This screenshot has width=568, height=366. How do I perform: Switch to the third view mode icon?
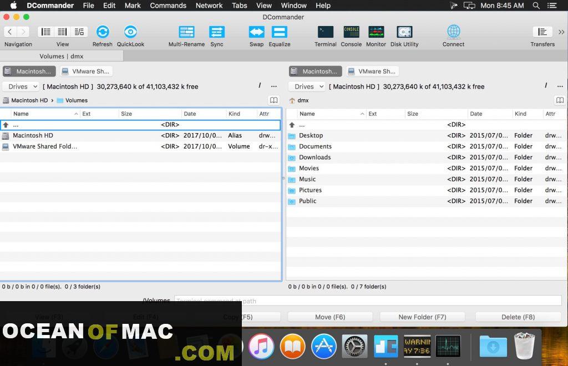[79, 32]
